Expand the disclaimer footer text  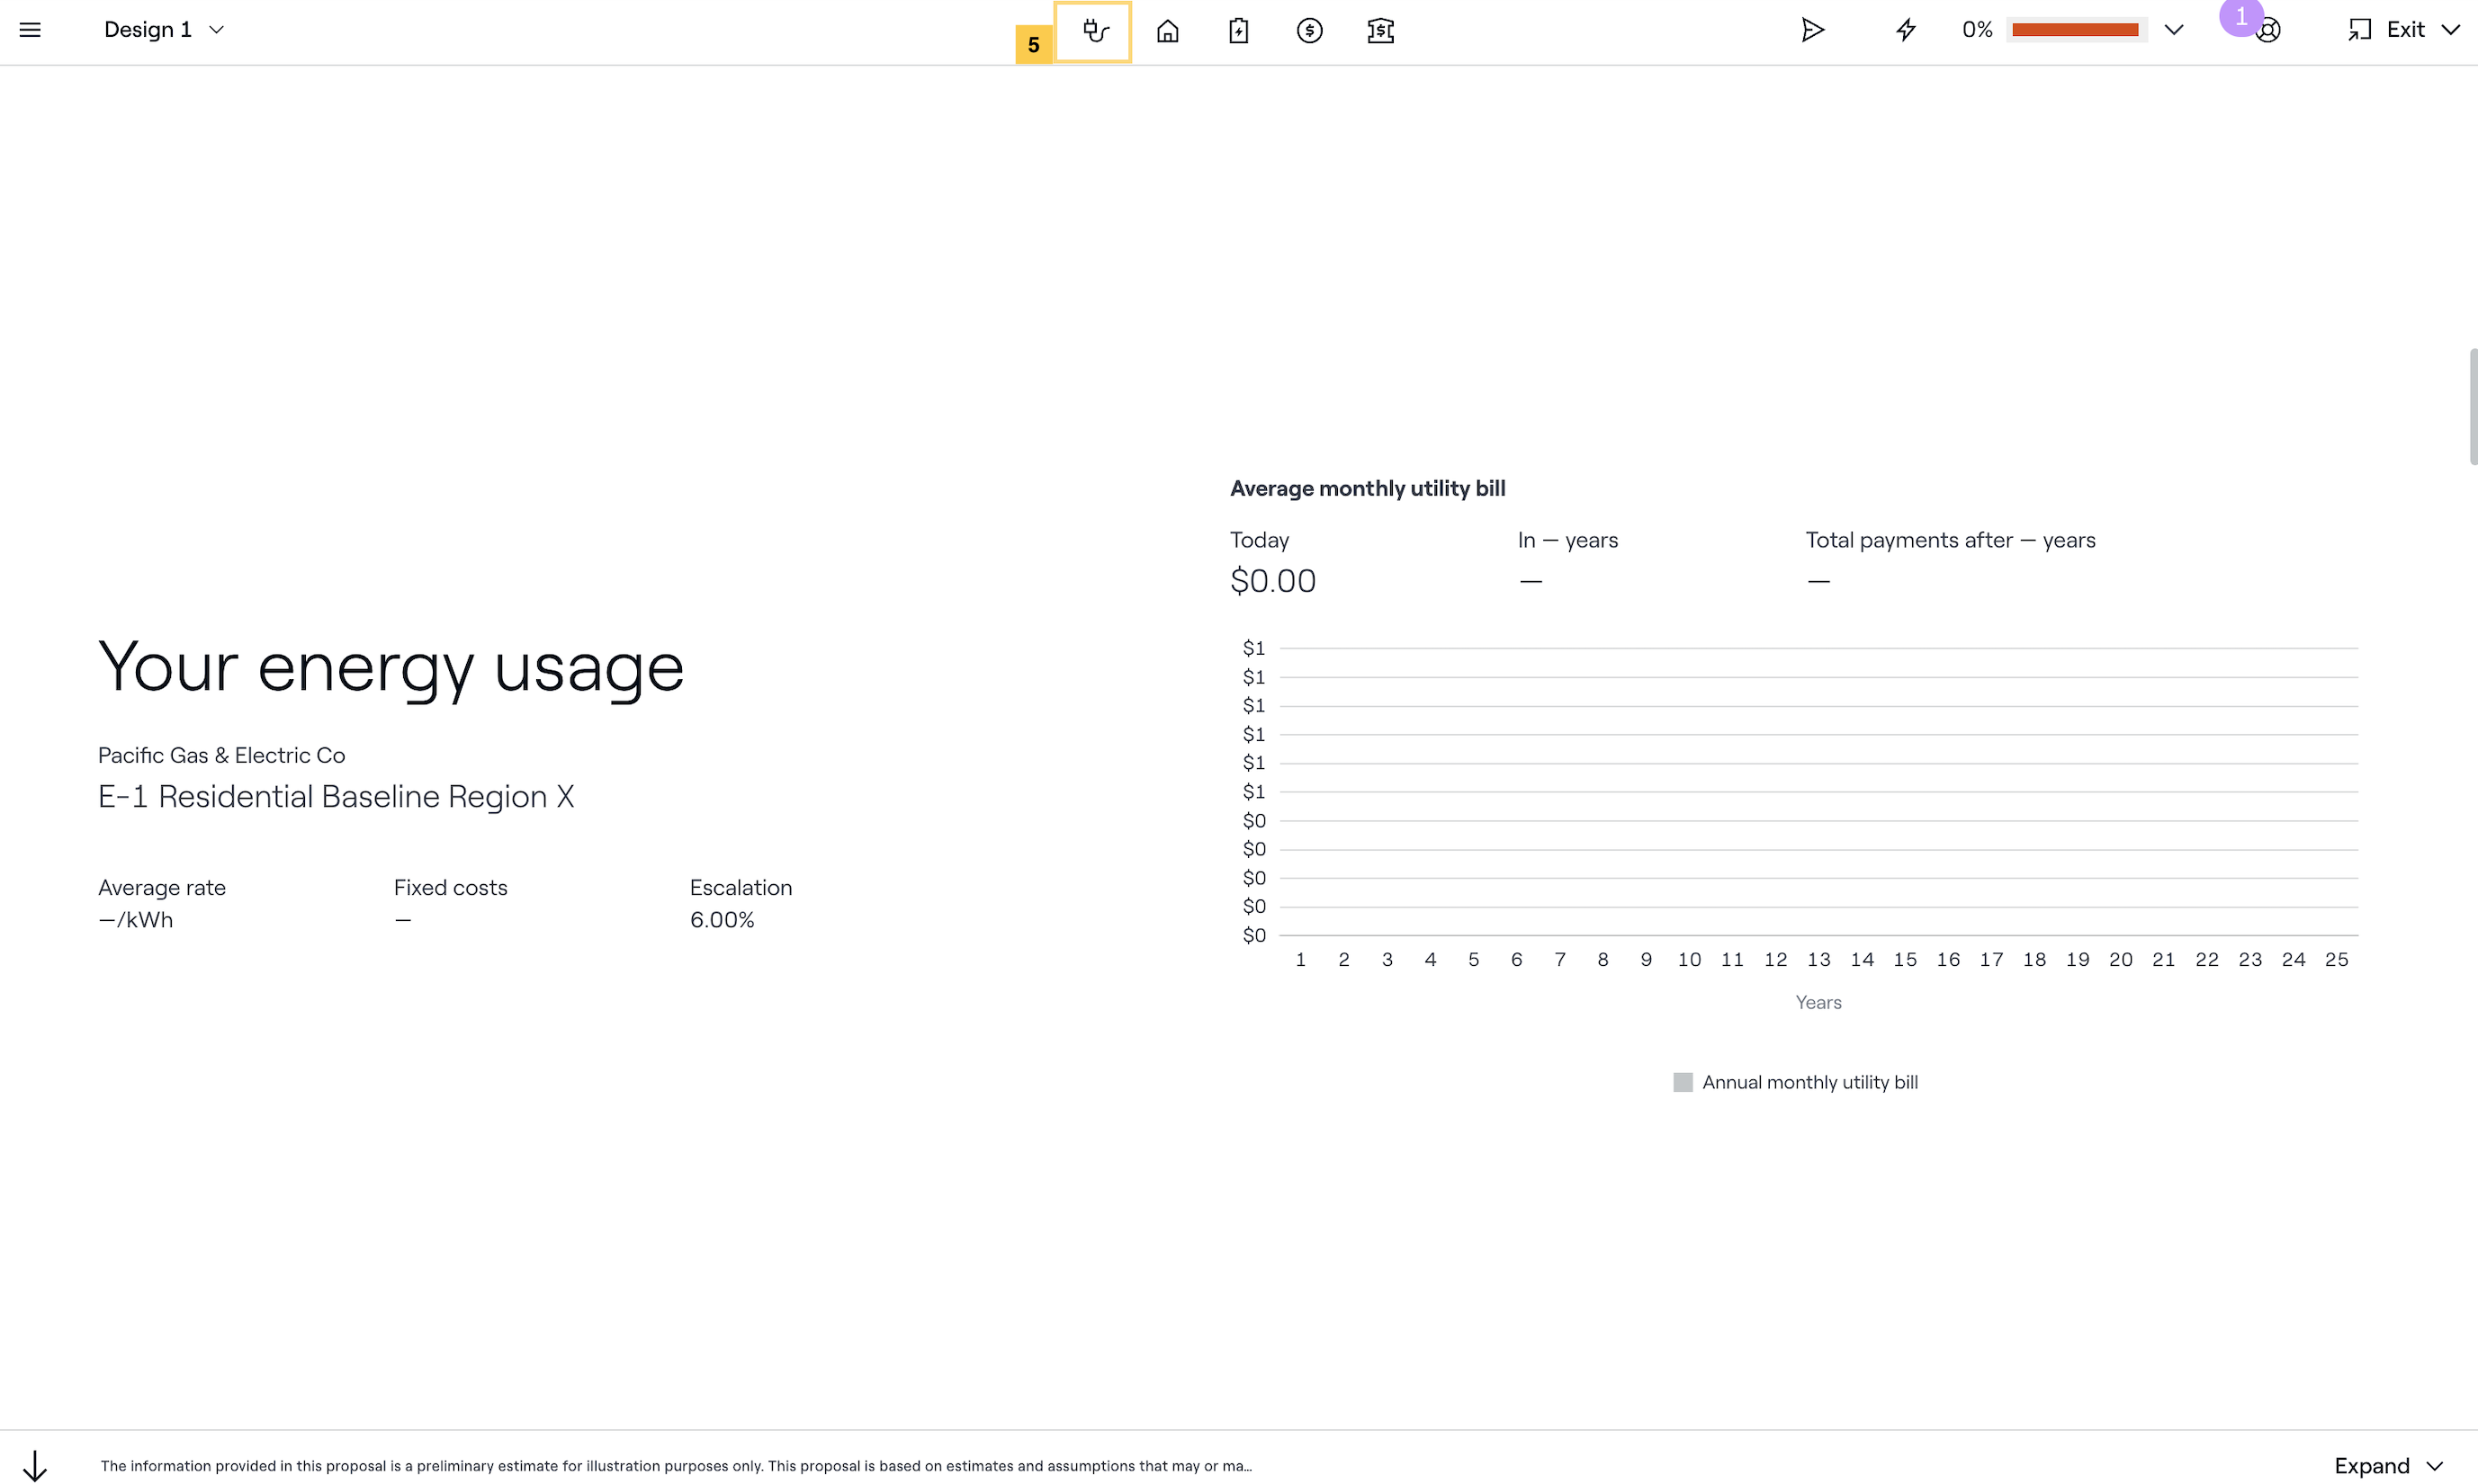pos(2388,1465)
